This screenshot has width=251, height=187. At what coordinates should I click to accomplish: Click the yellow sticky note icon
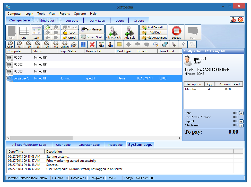119,44
